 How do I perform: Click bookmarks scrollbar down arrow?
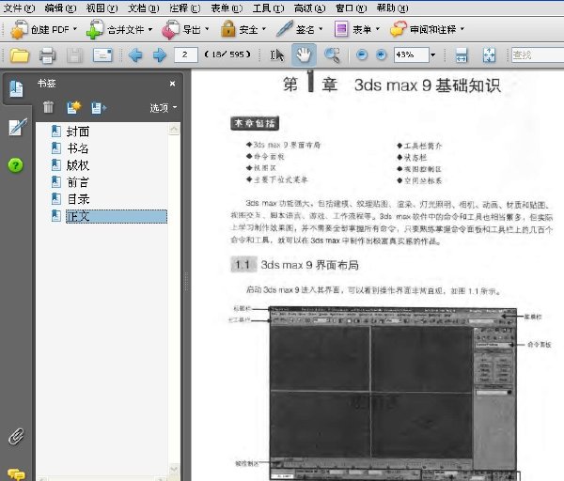click(x=174, y=469)
